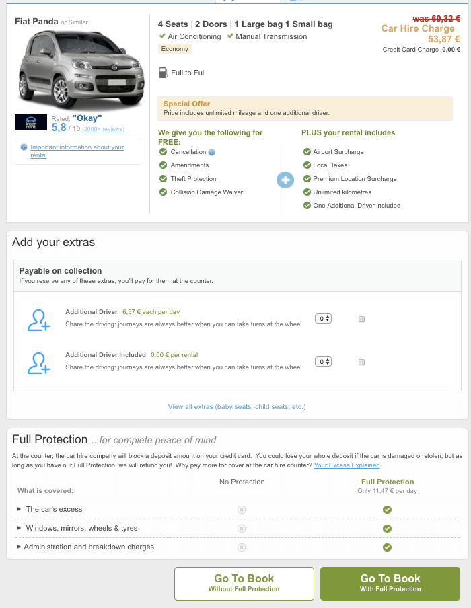Image resolution: width=471 pixels, height=608 pixels.
Task: Click the Fiat Panda title text
Action: click(36, 22)
